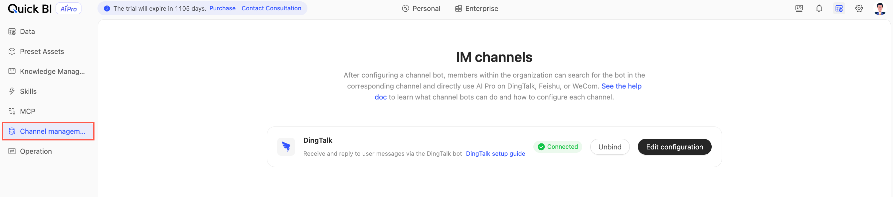Click the Personal clock icon
This screenshot has width=893, height=197.
tap(406, 9)
